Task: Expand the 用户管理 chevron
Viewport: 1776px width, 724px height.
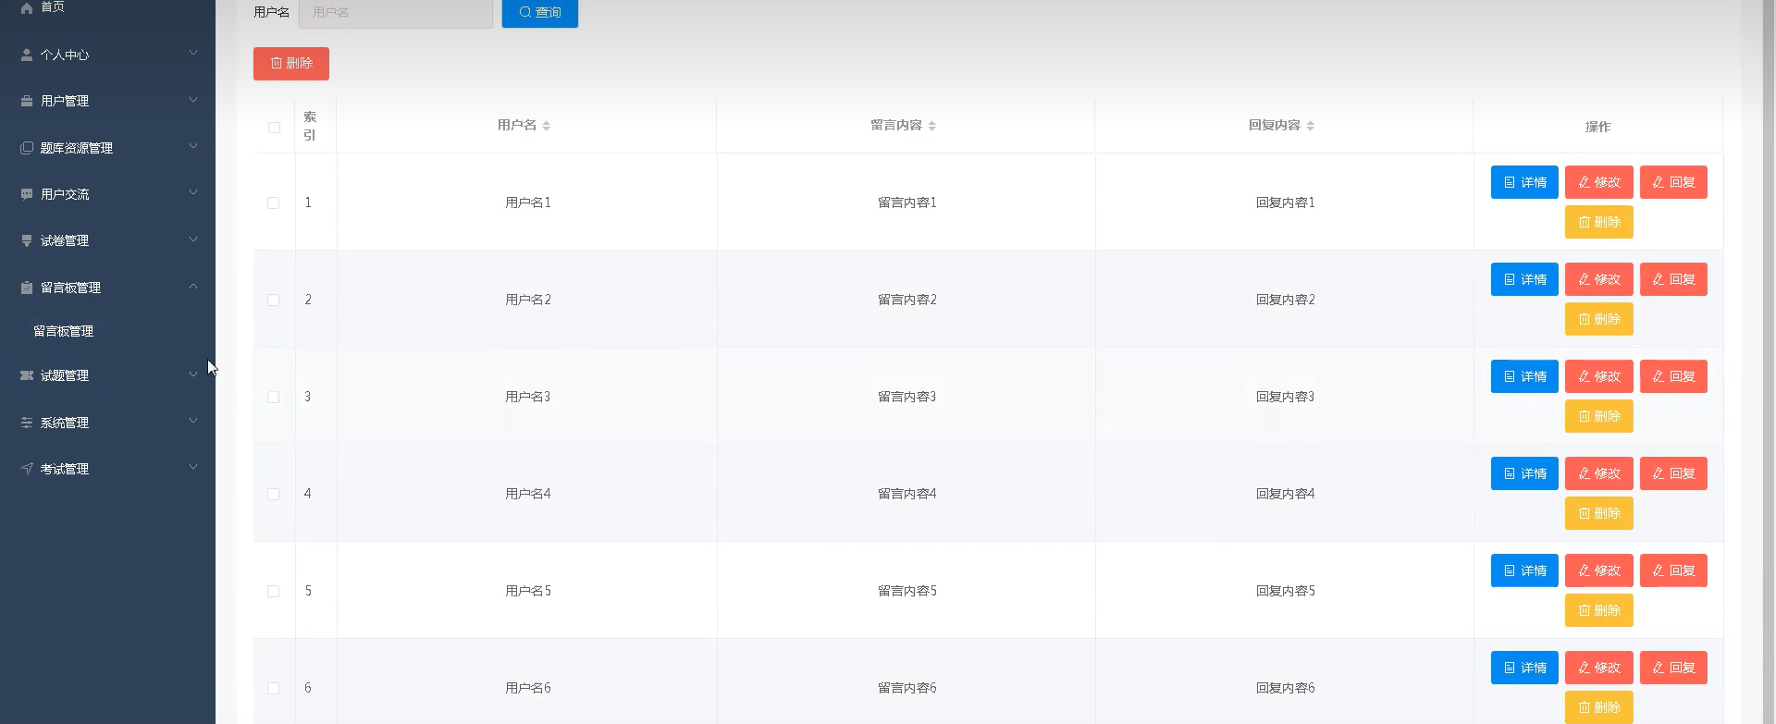Action: point(193,99)
